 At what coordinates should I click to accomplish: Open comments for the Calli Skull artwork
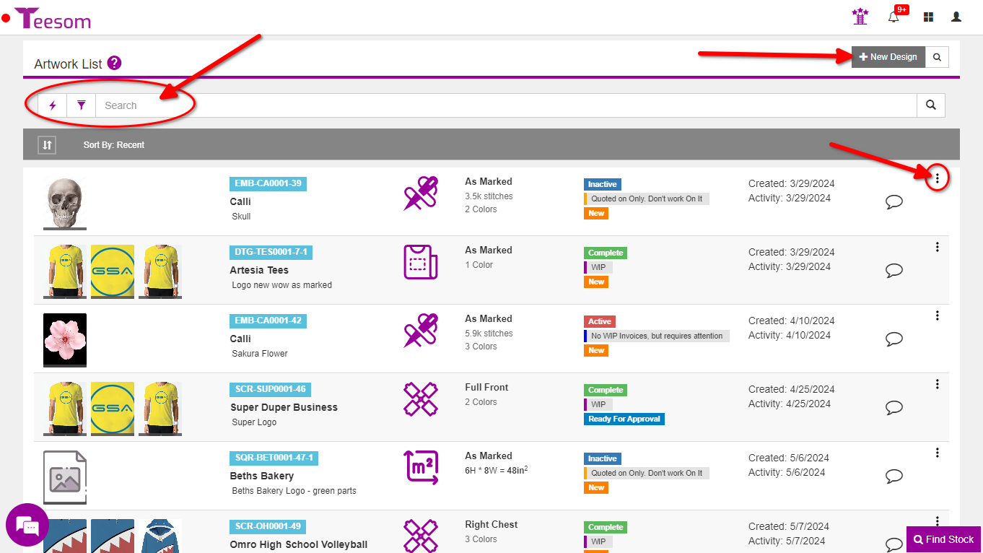(x=894, y=202)
